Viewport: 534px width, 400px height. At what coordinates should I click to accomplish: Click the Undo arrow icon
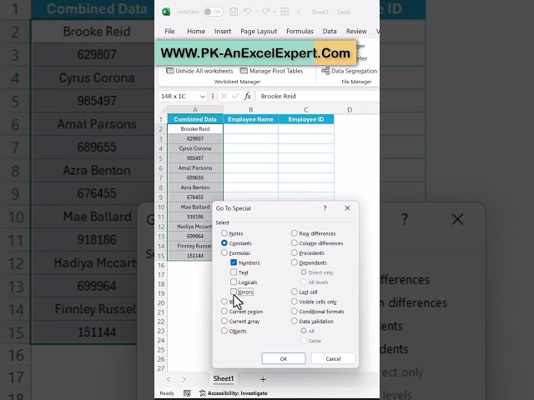click(247, 12)
